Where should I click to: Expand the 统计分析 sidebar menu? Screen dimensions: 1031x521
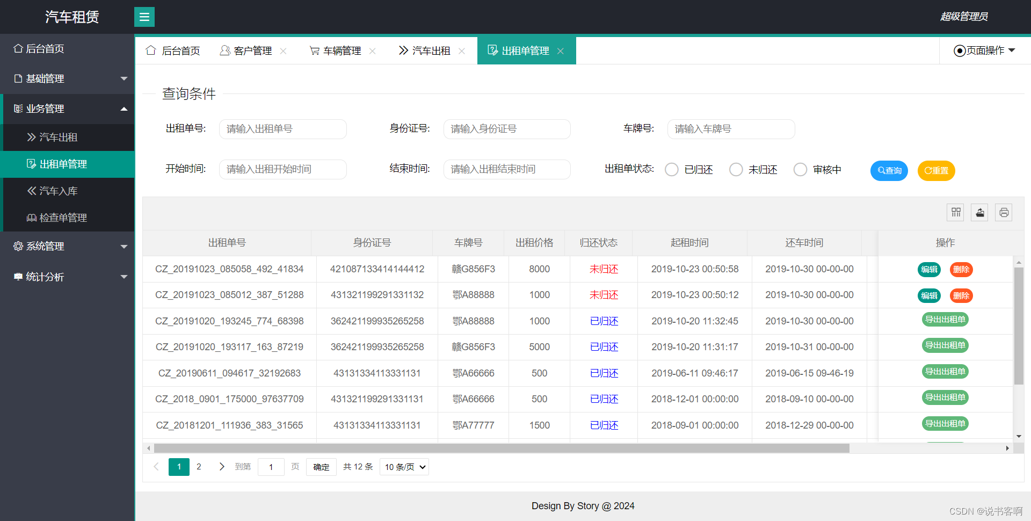[67, 277]
